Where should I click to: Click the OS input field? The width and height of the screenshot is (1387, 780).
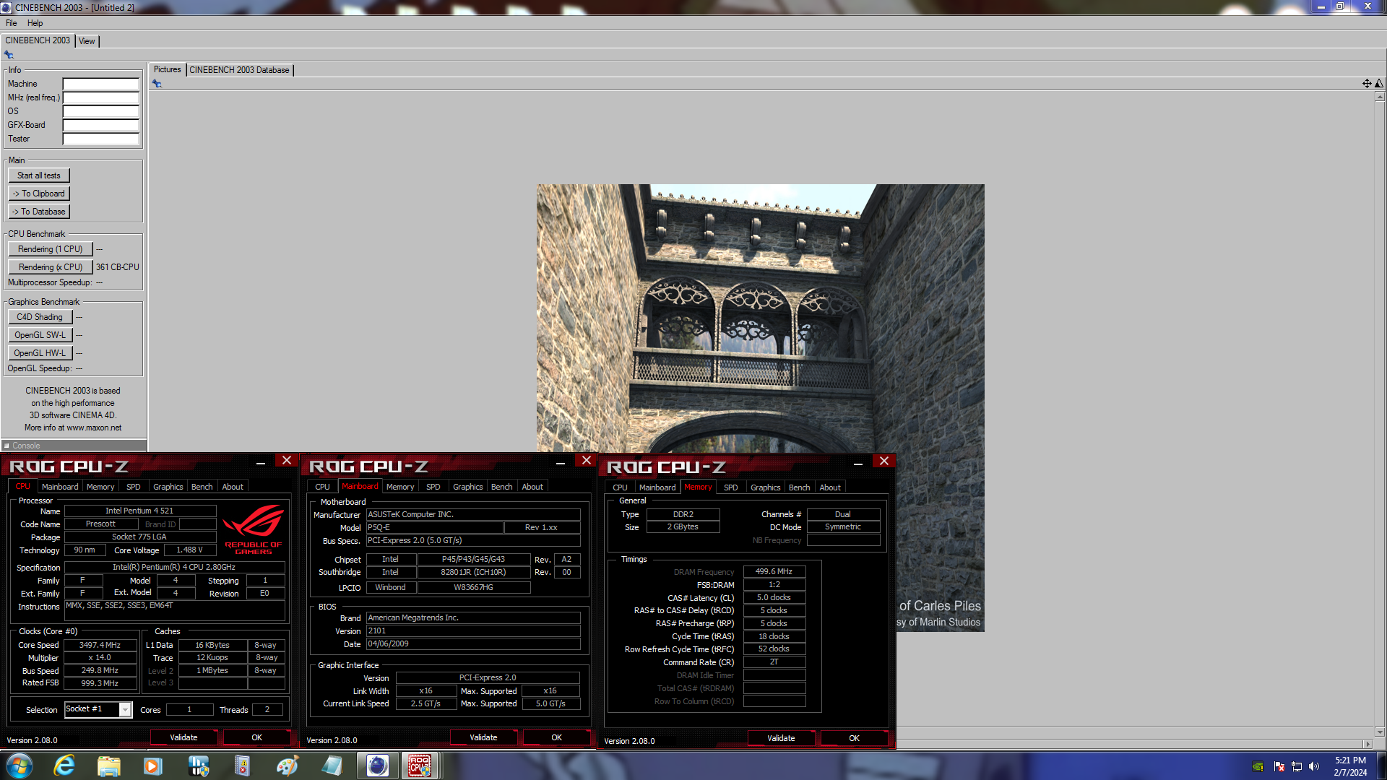(x=100, y=111)
